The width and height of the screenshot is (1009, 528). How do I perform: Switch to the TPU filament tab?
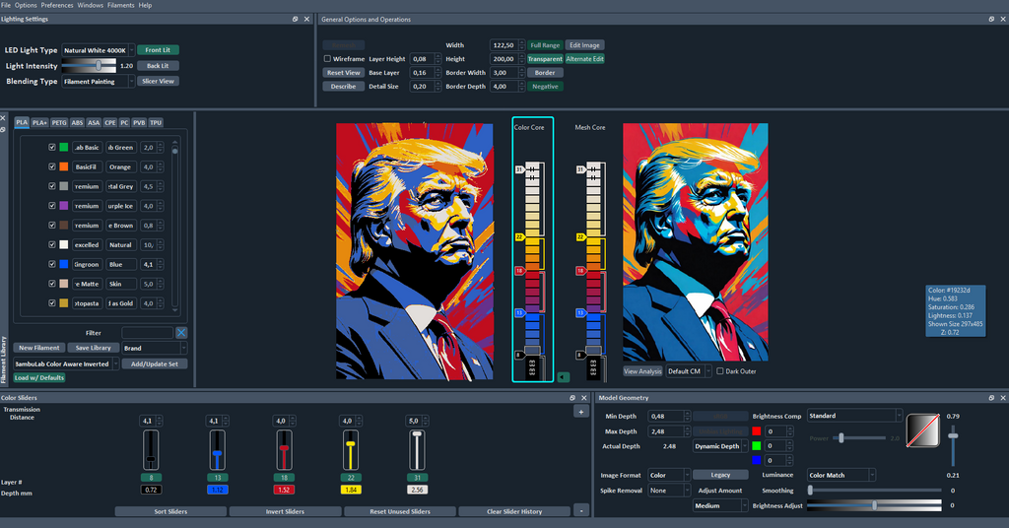tap(156, 122)
